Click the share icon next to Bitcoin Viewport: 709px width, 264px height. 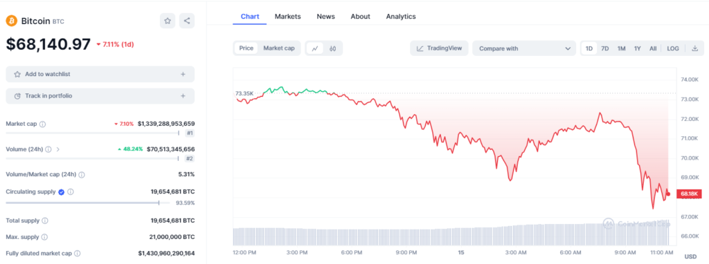pyautogui.click(x=187, y=21)
